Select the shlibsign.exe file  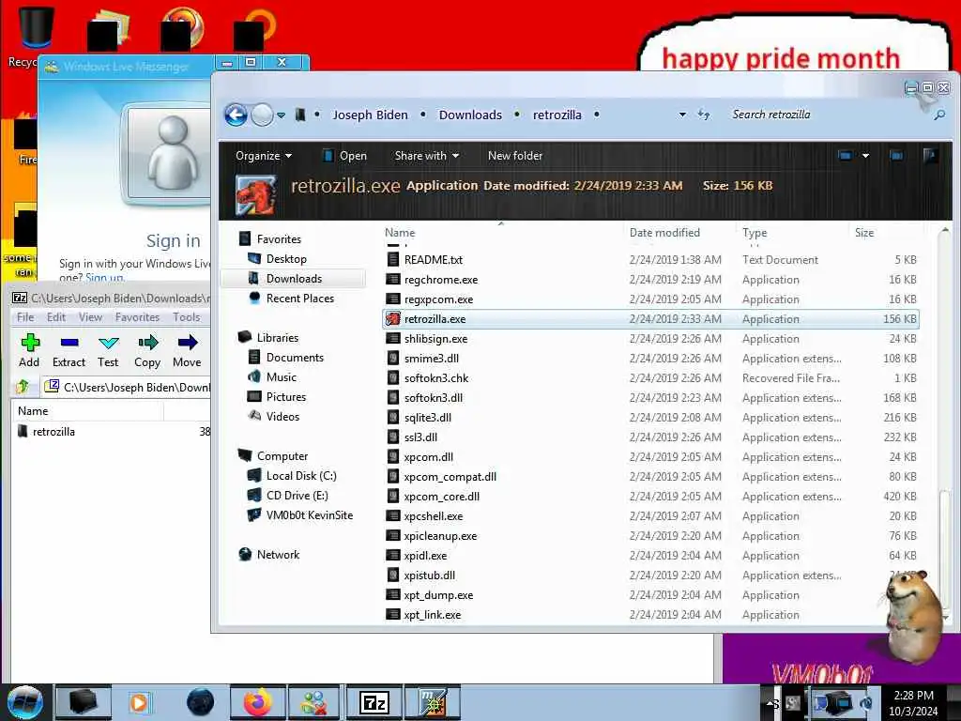[x=435, y=338]
